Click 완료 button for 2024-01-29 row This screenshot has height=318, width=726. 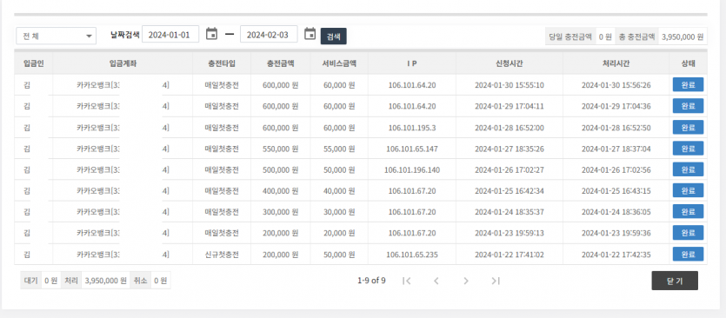pyautogui.click(x=688, y=106)
